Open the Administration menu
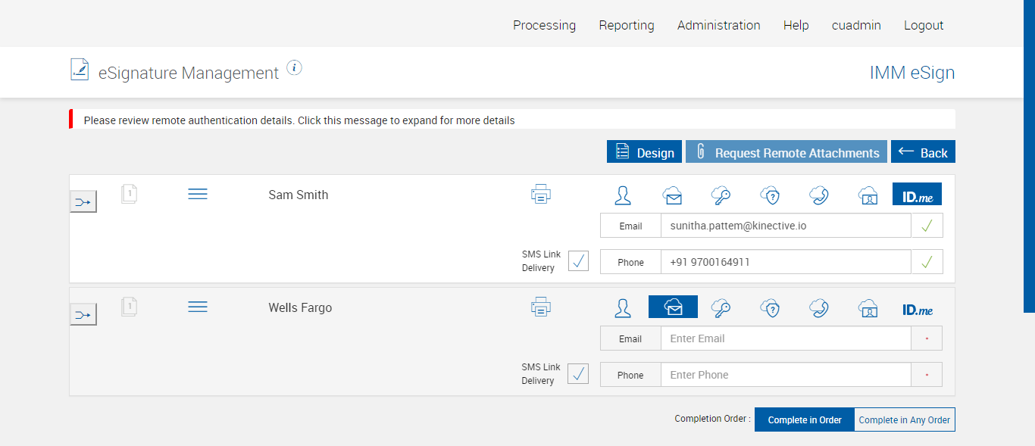The width and height of the screenshot is (1035, 446). pos(718,25)
